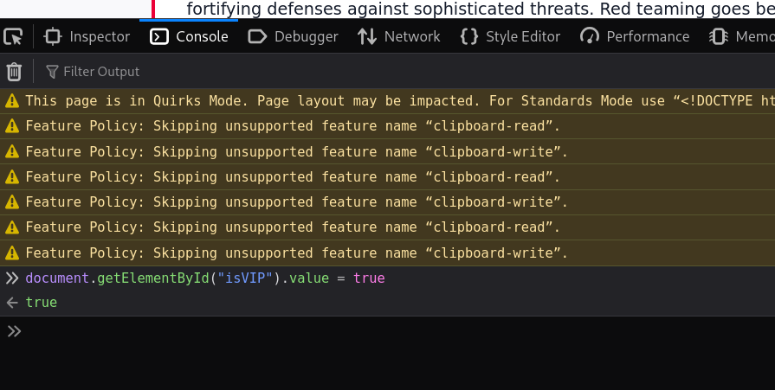The width and height of the screenshot is (775, 390).
Task: Click the element picker icon
Action: click(13, 36)
